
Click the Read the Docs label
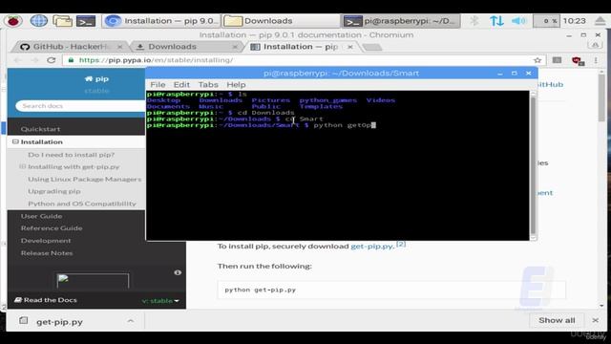(x=46, y=300)
